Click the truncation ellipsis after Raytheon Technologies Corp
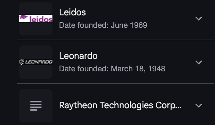Viewport: 215px width, 125px height. 179,107
